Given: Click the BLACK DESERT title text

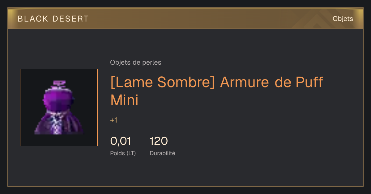Looking at the screenshot, I should [x=53, y=19].
